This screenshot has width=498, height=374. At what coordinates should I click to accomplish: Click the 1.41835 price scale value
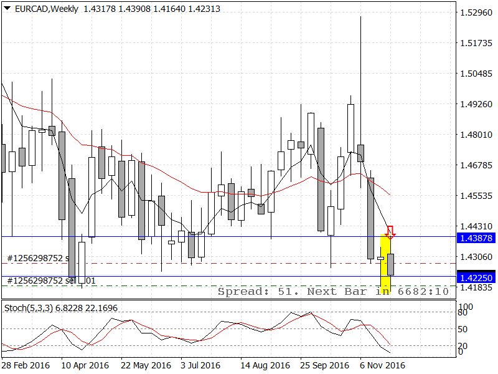tap(476, 287)
